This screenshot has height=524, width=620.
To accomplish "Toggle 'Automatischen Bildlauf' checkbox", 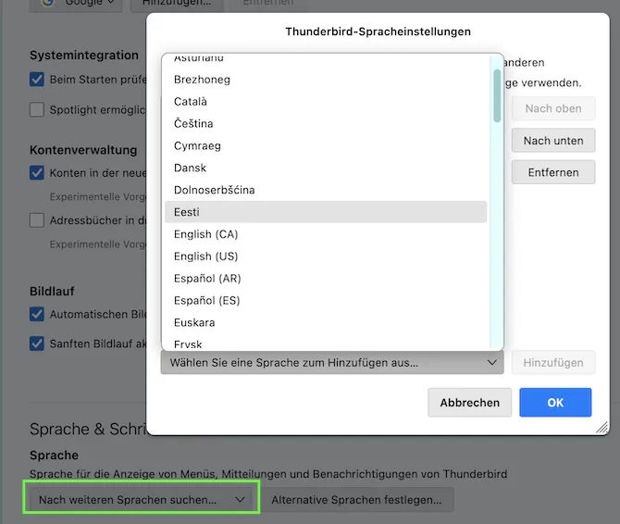I will pos(37,315).
